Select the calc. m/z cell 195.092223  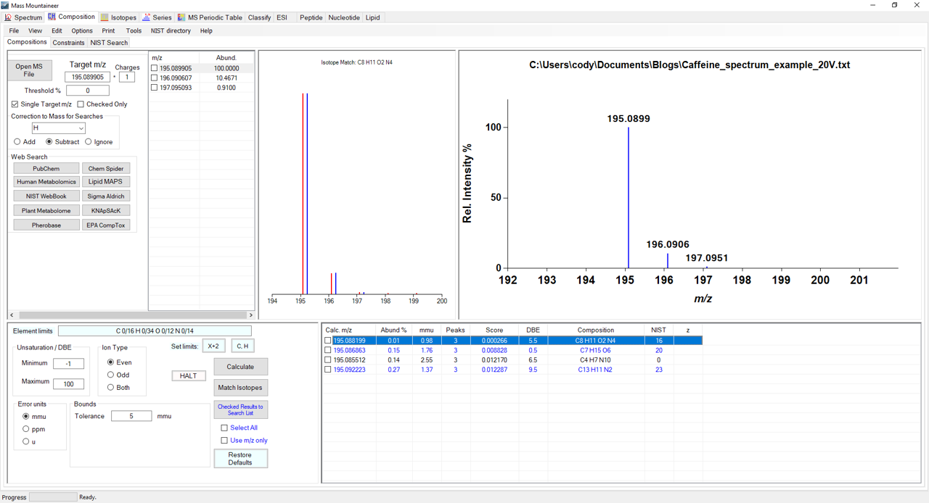click(350, 370)
